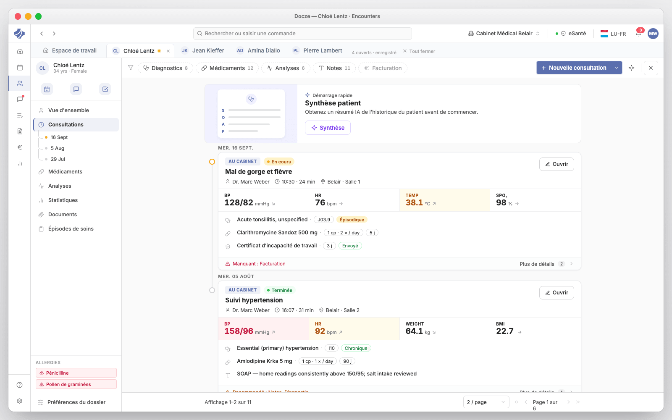Image resolution: width=672 pixels, height=420 pixels.
Task: Select Statistiques in the patient menu
Action: point(63,200)
